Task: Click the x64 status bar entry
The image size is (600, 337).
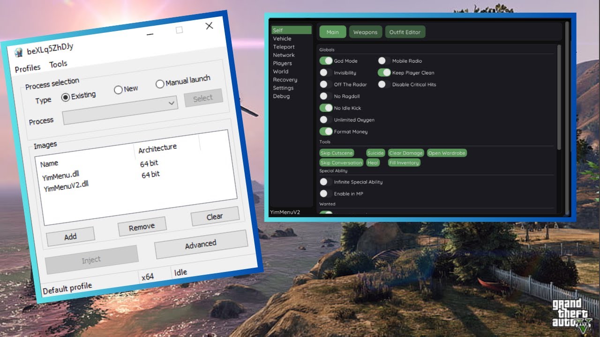Action: [148, 277]
